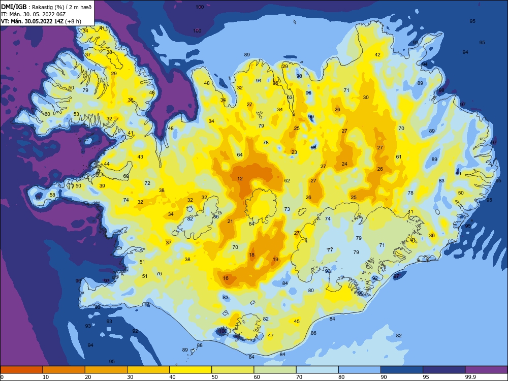Select the '39' value on the western peninsula
Image resolution: width=508 pixels, height=381 pixels.
click(x=102, y=186)
